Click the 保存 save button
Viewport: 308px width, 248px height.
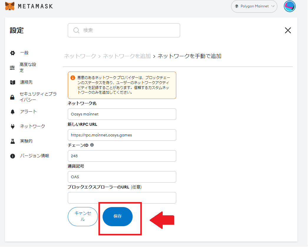(118, 216)
